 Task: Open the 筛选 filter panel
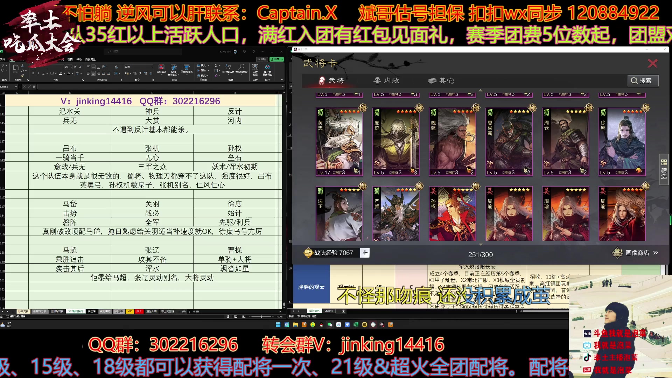pyautogui.click(x=664, y=169)
